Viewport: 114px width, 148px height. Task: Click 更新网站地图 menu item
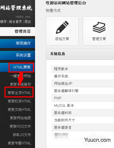pyautogui.click(x=20, y=118)
